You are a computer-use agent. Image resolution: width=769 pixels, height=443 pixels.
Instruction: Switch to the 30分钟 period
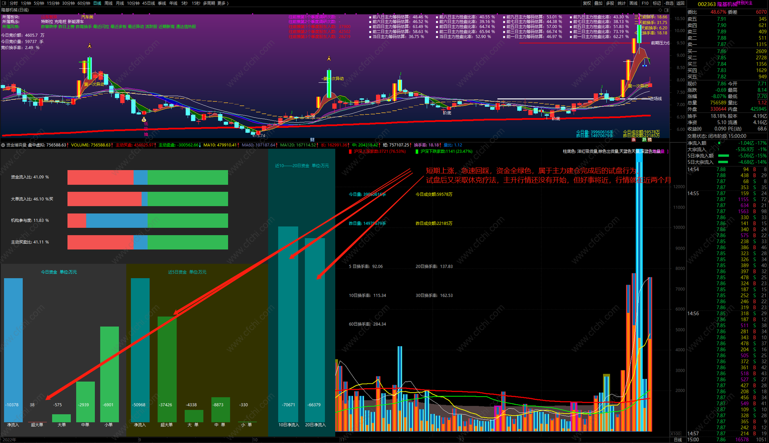point(69,3)
